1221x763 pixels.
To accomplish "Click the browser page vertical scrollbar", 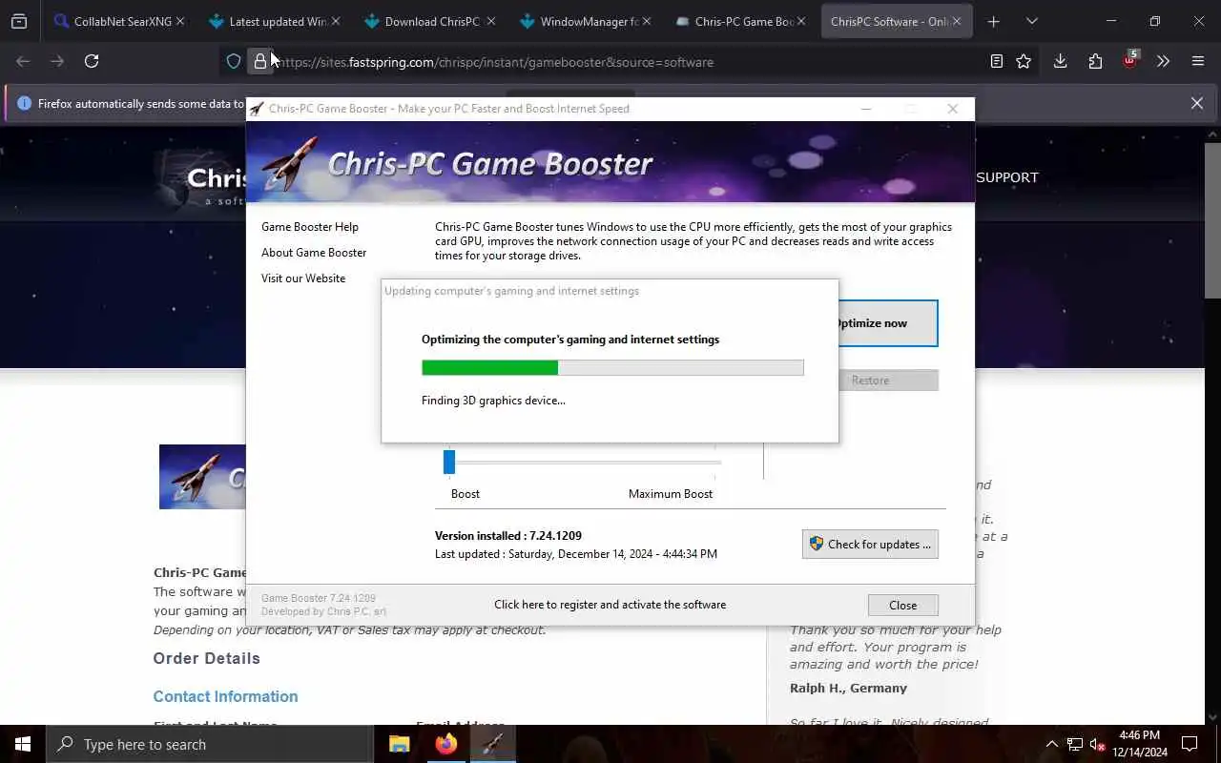I will (1212, 221).
